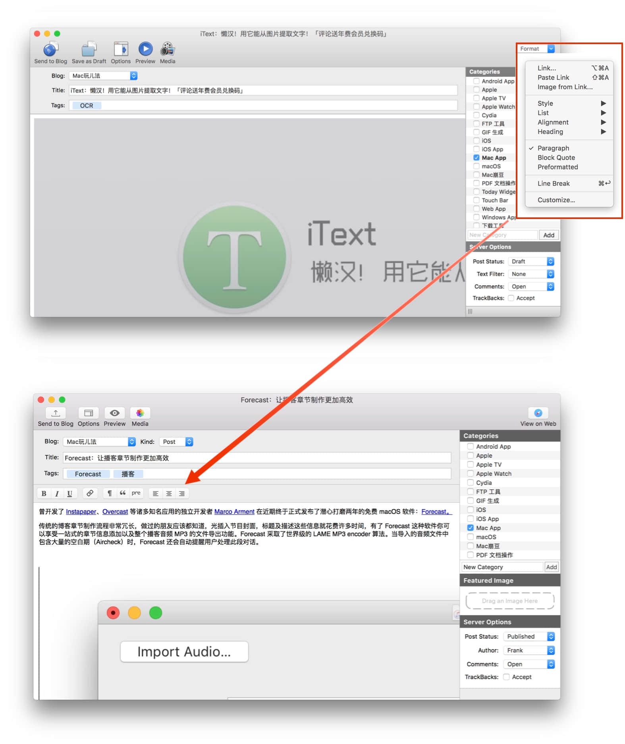Click the Import Audio... button
The height and width of the screenshot is (744, 625).
[184, 652]
